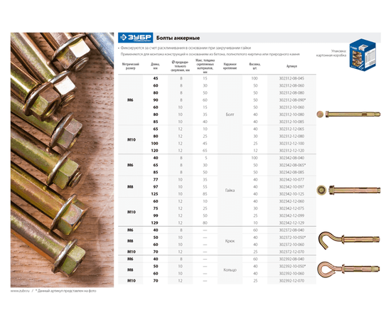Click the anchor bolt with bolt head image
Viewport: 391px width, 320px height.
pos(353,114)
